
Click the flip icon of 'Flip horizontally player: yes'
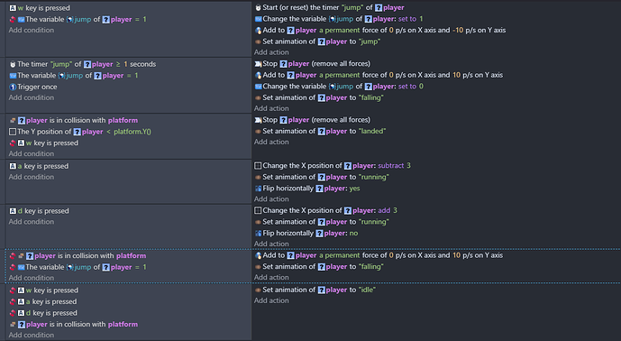point(258,189)
